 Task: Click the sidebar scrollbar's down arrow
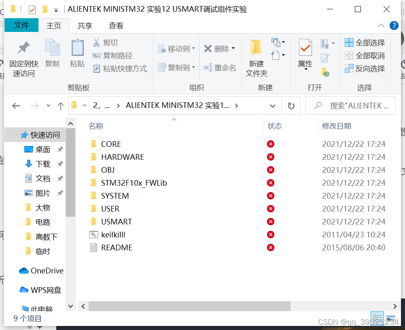70,307
